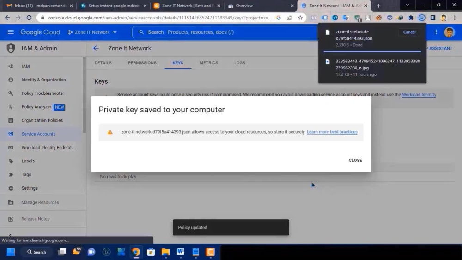Collapse the sidebar with bottom chevron icon
This screenshot has width=462, height=260.
(11, 235)
